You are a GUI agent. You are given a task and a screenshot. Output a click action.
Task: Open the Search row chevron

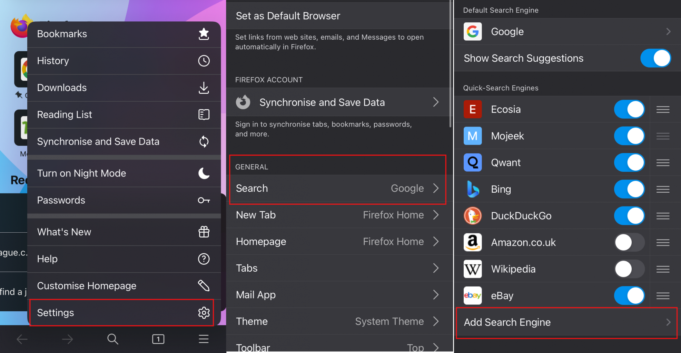tap(436, 188)
